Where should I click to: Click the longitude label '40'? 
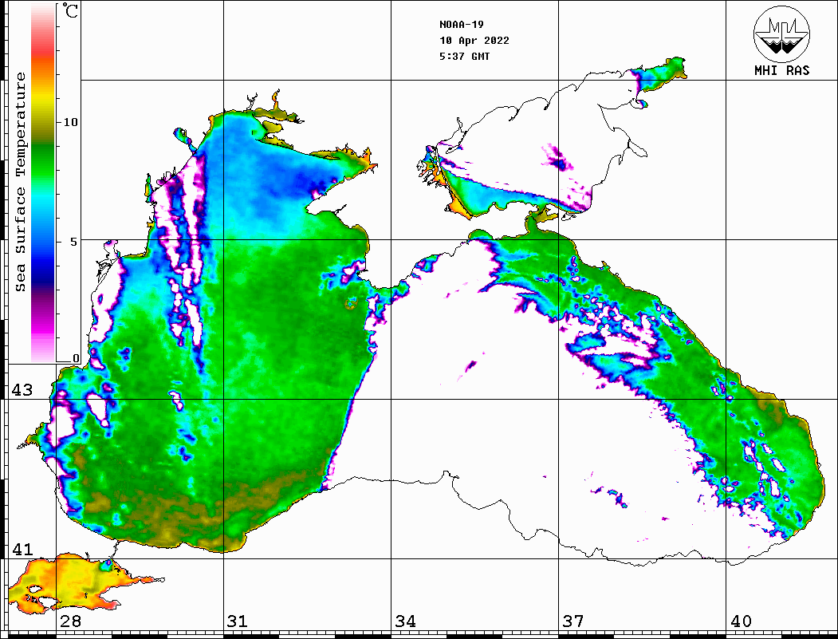[741, 621]
